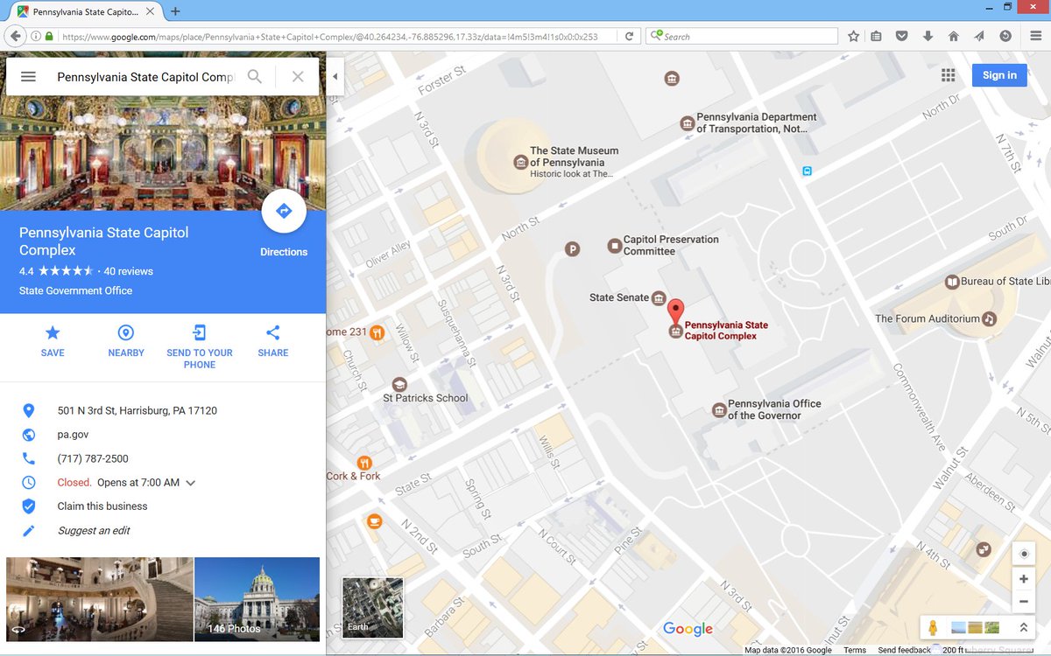Click The Forum Auditorium music marker
Screen dimensions: 1051x656
(x=990, y=319)
